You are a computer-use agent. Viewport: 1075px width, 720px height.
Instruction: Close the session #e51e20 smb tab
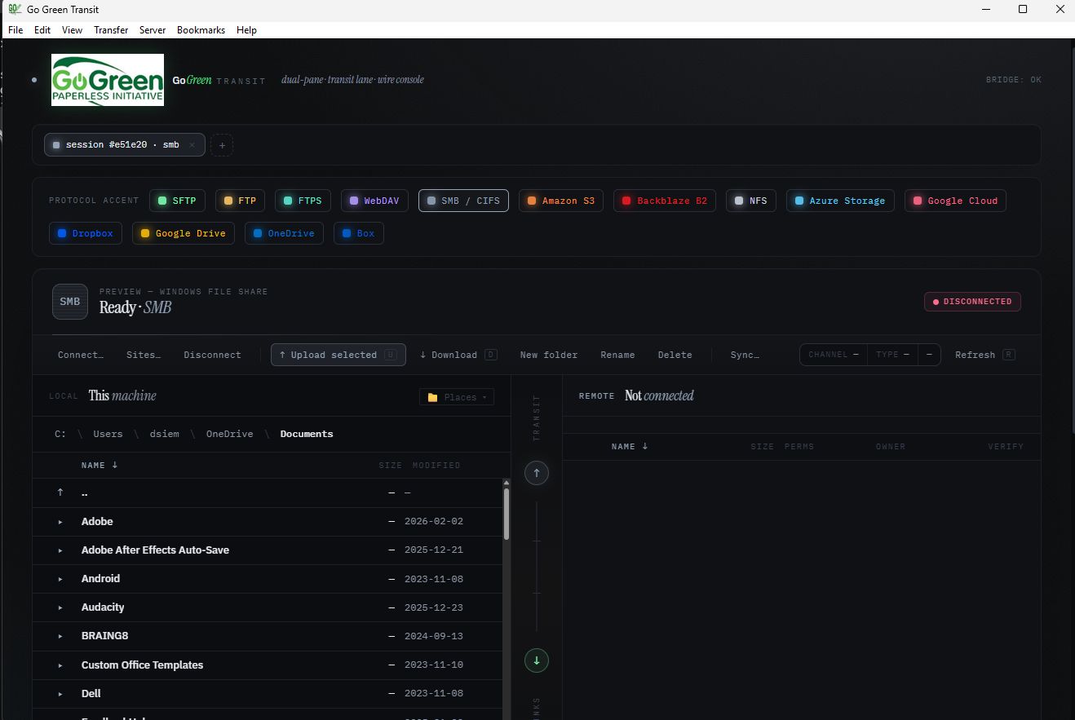(192, 145)
